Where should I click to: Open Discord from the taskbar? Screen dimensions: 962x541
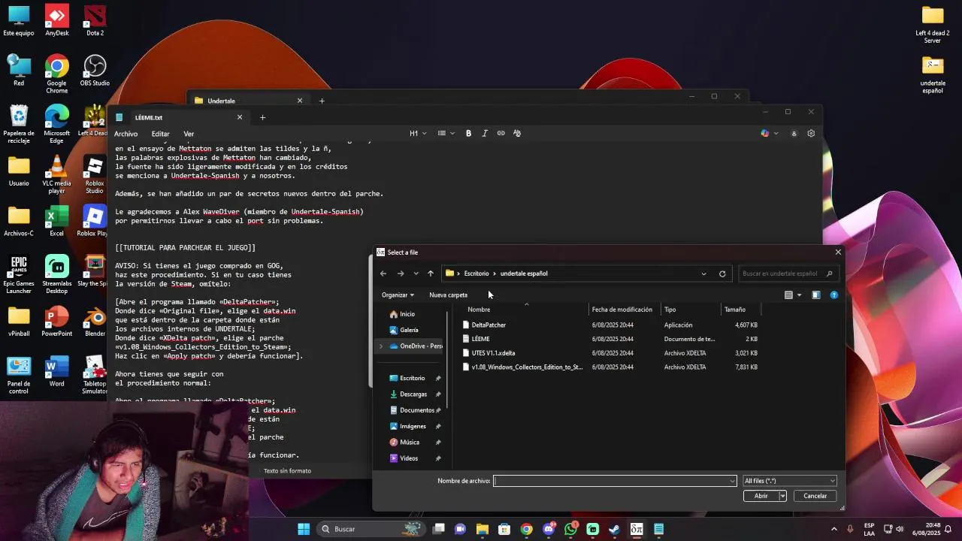click(549, 529)
